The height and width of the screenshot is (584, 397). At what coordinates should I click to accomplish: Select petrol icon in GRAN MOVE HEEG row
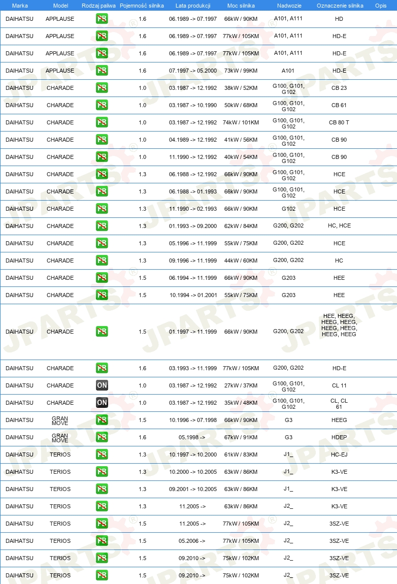102,420
